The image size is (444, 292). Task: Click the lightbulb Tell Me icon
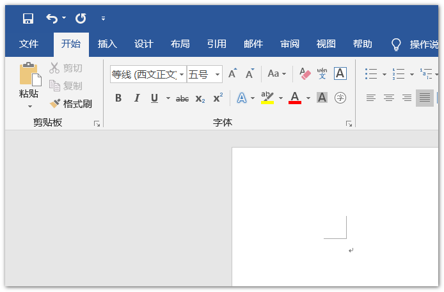click(x=396, y=44)
